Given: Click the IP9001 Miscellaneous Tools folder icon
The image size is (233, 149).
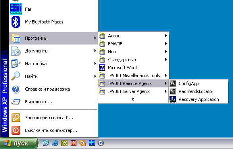Looking at the screenshot, I should click(102, 75).
